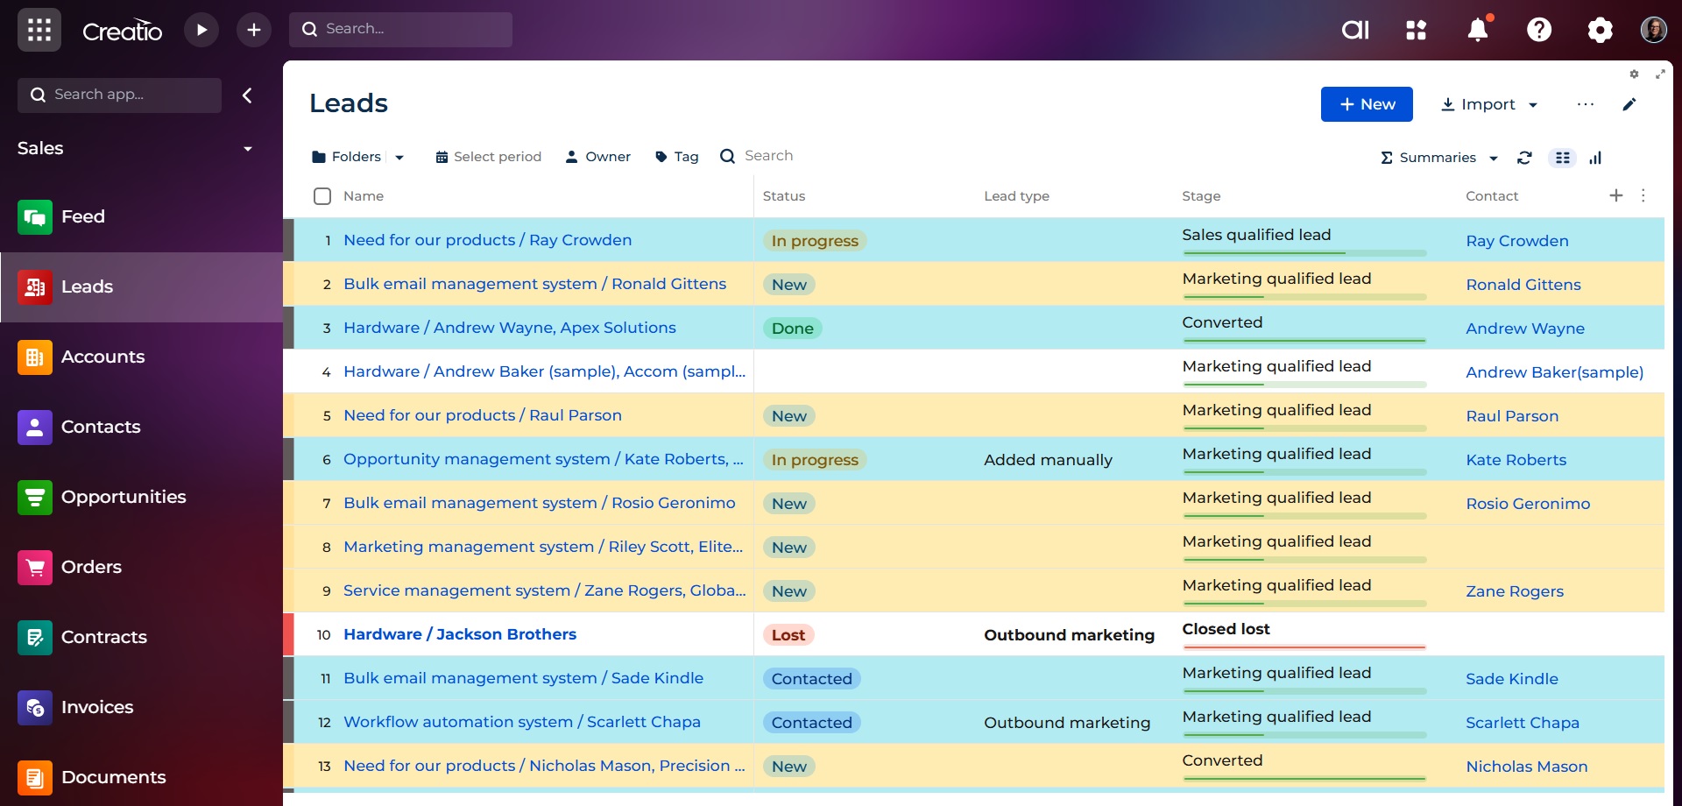Viewport: 1682px width, 806px height.
Task: Open the Hardware / Jackson Brothers lead
Action: pos(459,634)
